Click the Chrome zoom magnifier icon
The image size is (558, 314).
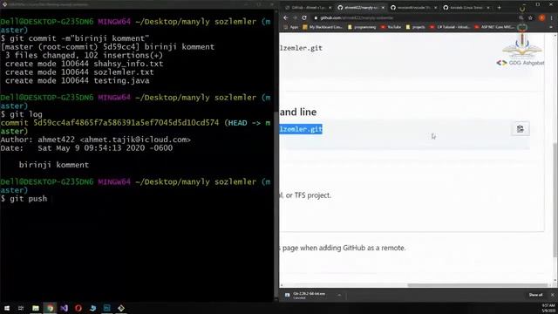click(521, 17)
